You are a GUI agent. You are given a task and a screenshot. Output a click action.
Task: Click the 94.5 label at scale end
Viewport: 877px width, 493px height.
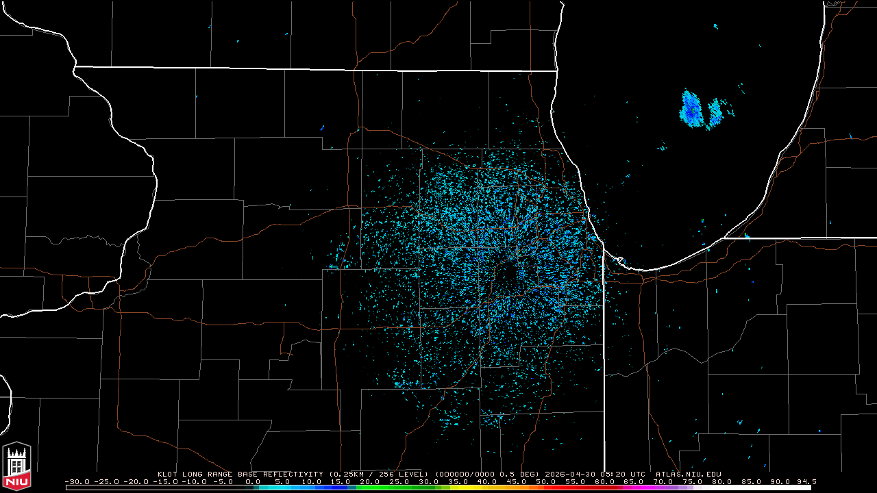(806, 481)
